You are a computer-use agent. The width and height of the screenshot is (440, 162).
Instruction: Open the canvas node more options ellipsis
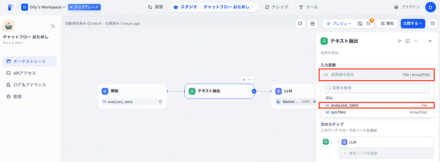[x=250, y=80]
